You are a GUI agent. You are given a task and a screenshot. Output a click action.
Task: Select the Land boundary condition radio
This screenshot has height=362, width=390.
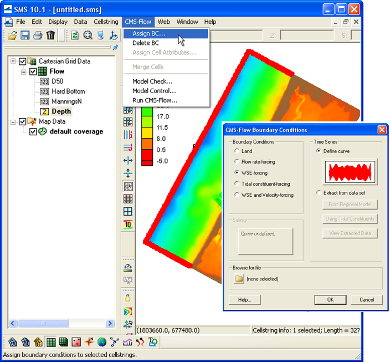click(x=237, y=151)
